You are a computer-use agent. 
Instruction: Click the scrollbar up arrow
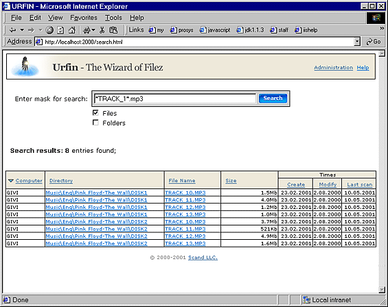[x=382, y=53]
